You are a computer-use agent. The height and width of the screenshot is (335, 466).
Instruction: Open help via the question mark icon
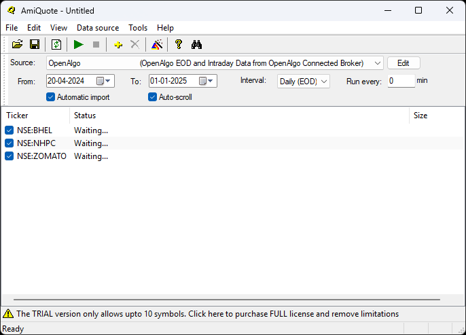(x=178, y=45)
